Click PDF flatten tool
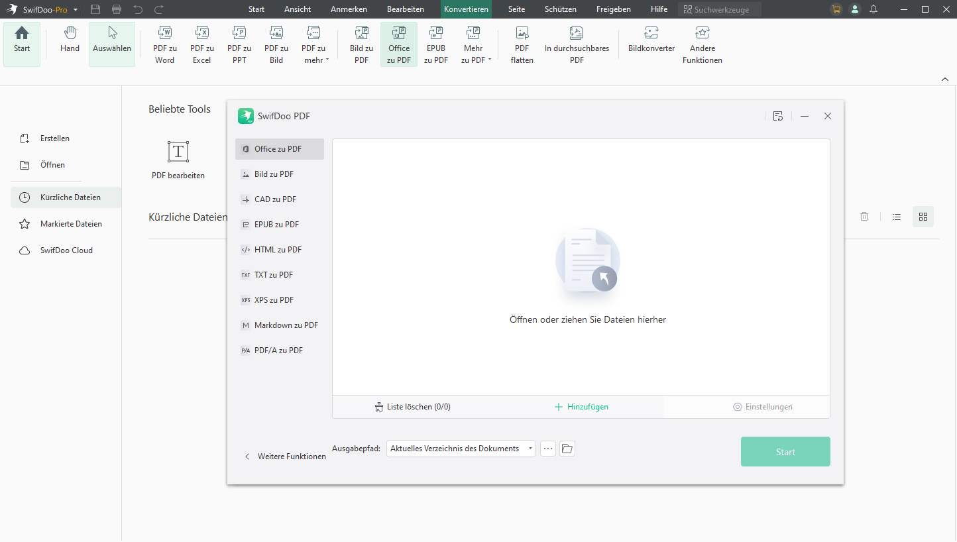 (x=522, y=44)
